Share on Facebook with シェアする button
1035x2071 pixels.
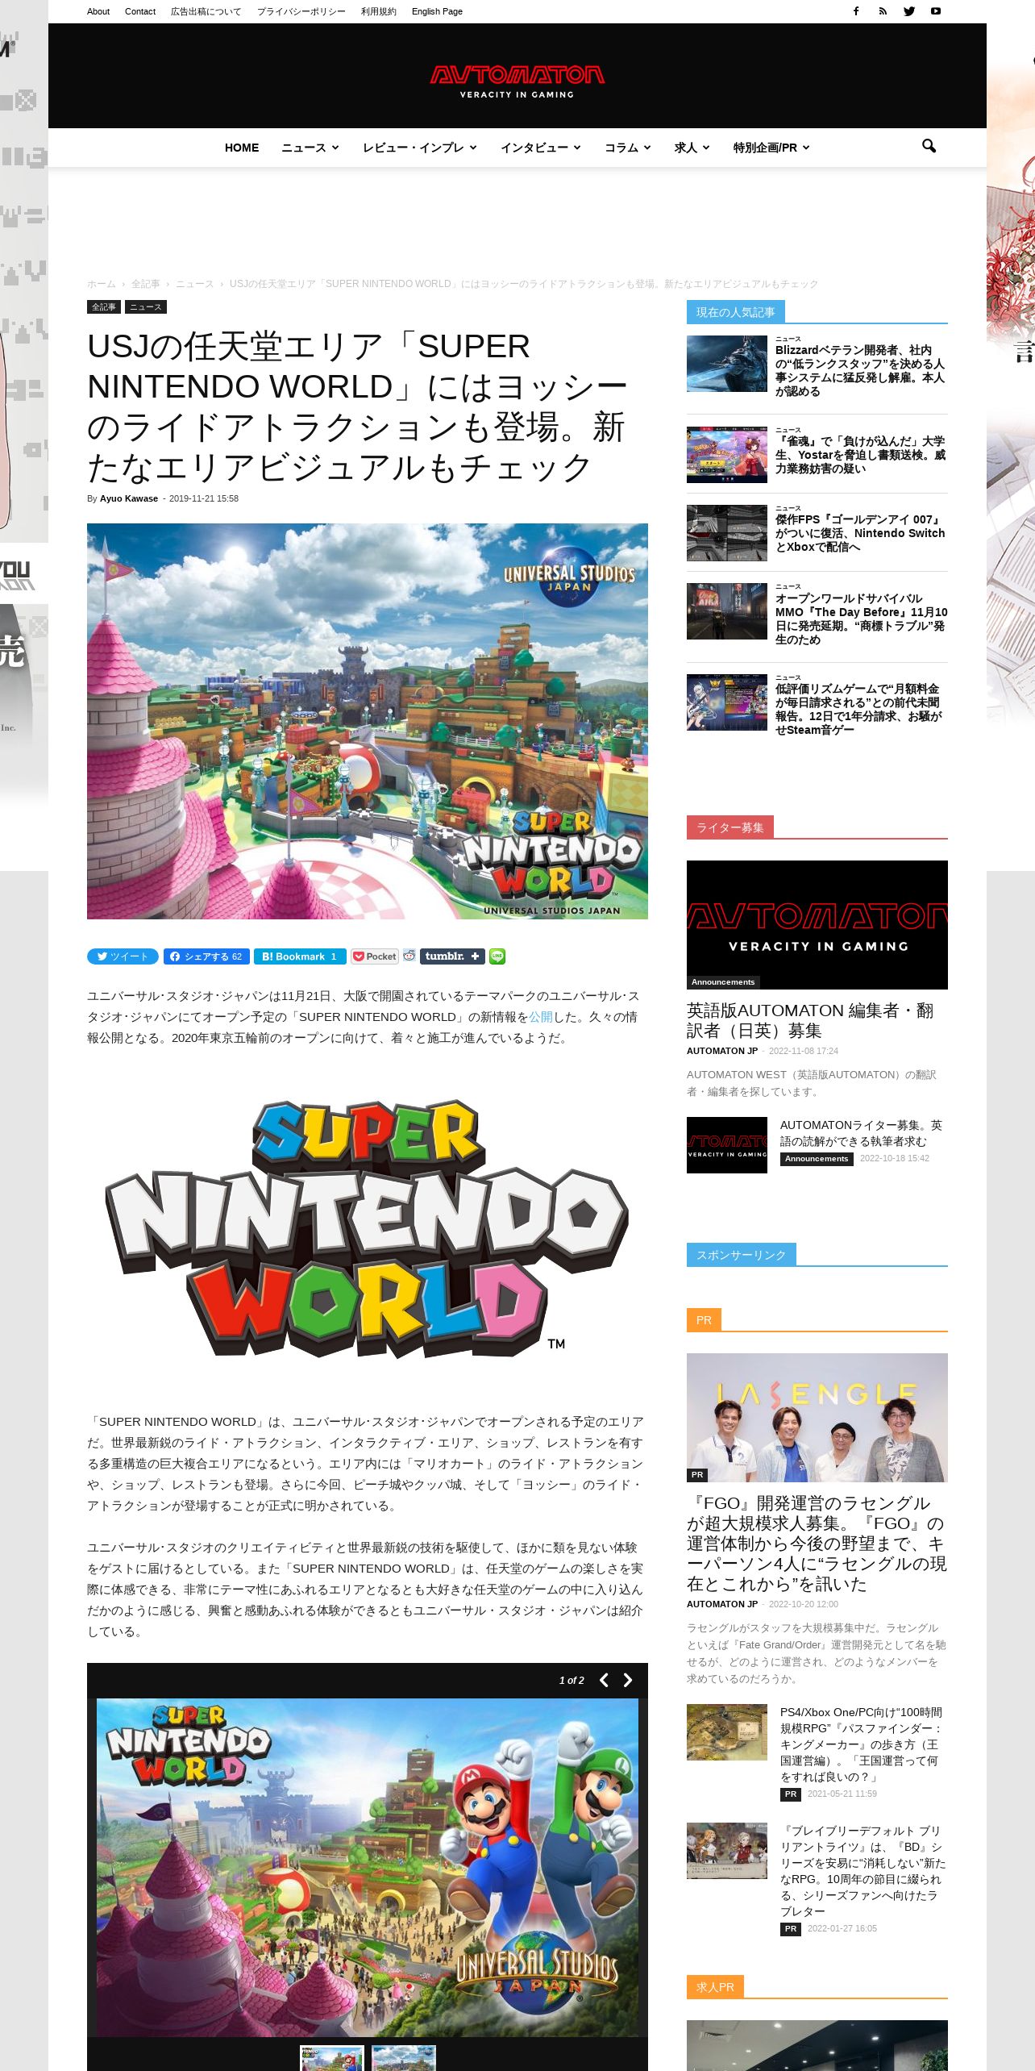point(206,956)
